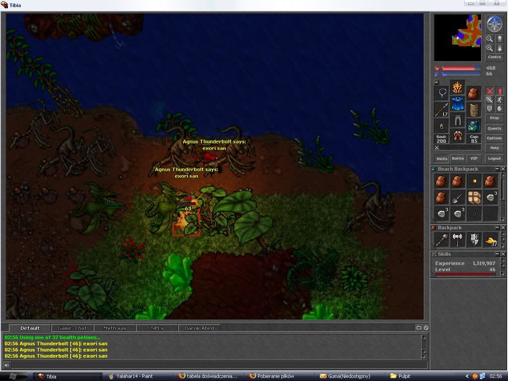Switch to the Default chat tab
508x381 pixels.
pos(30,328)
